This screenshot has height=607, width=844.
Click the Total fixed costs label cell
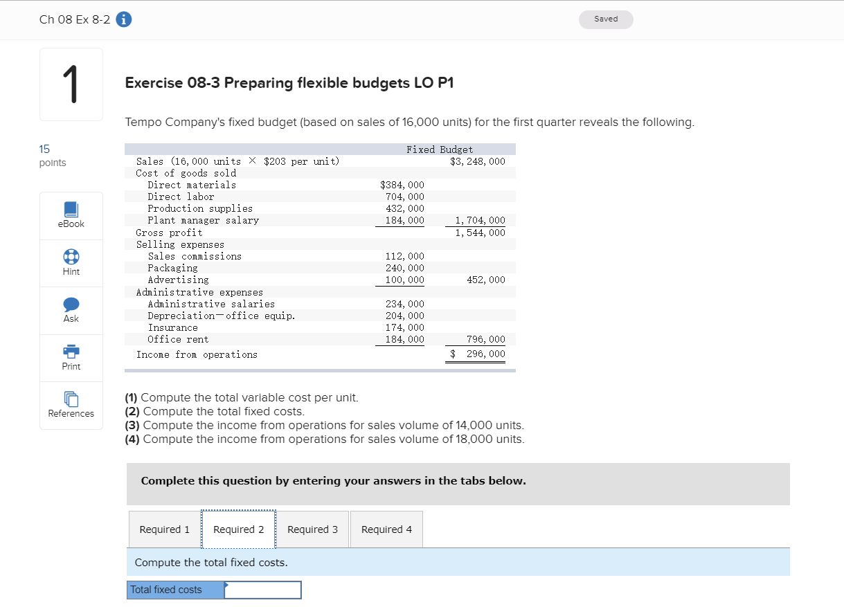click(x=176, y=590)
